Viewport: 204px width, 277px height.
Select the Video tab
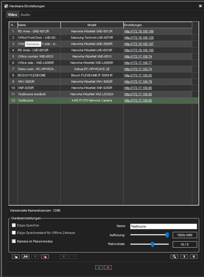[x=12, y=15]
